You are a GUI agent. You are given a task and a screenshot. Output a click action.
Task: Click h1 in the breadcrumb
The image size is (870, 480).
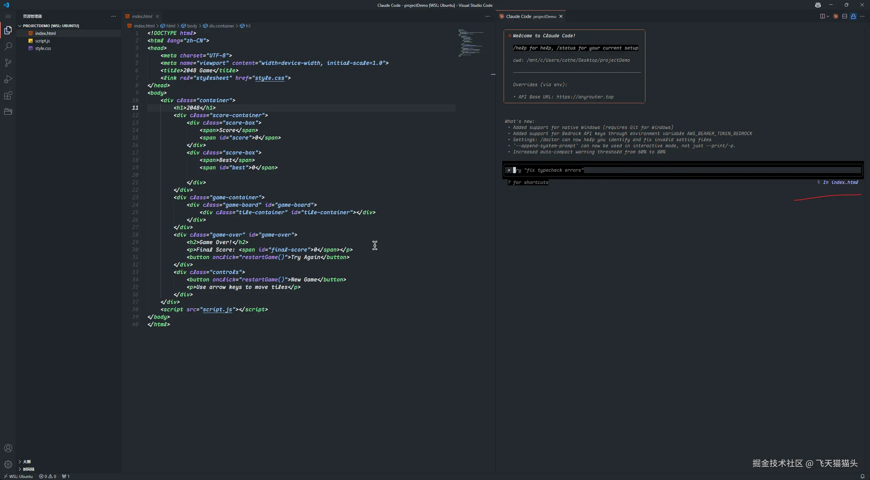click(248, 26)
